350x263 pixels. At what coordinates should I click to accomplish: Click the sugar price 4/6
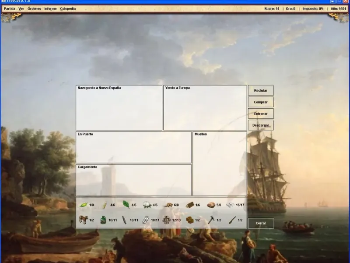(x=113, y=205)
